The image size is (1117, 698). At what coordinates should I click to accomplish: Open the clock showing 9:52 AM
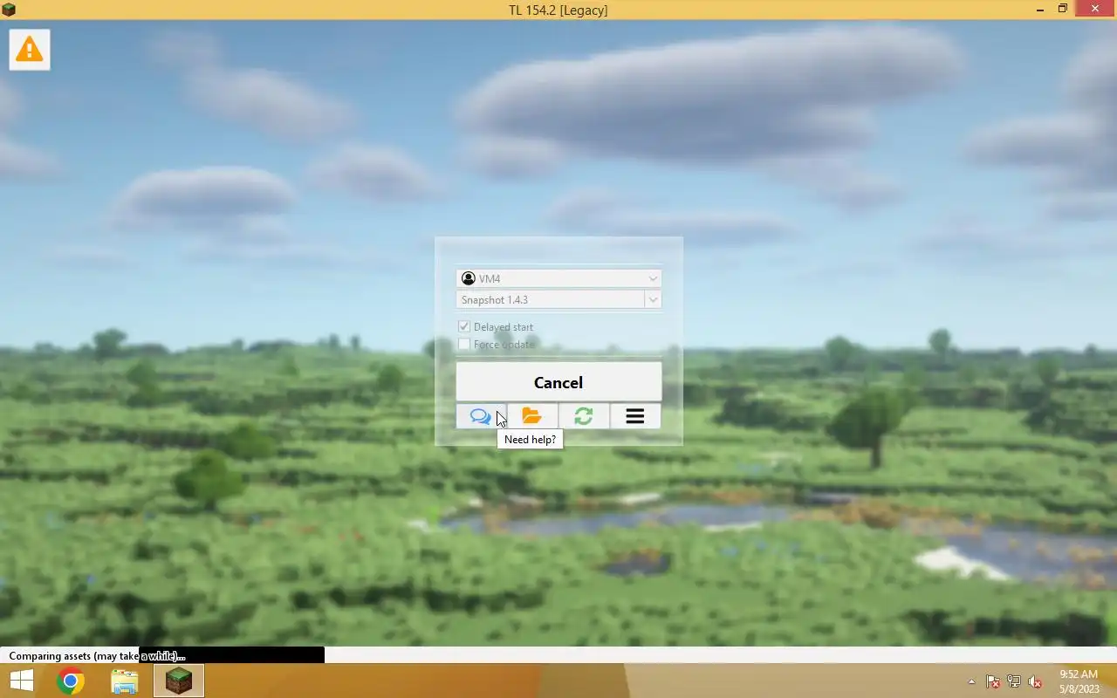point(1079,681)
